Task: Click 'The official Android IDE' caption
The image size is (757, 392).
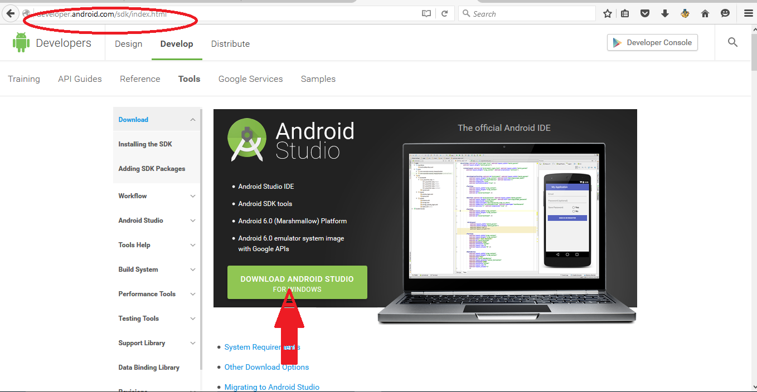Action: [504, 128]
